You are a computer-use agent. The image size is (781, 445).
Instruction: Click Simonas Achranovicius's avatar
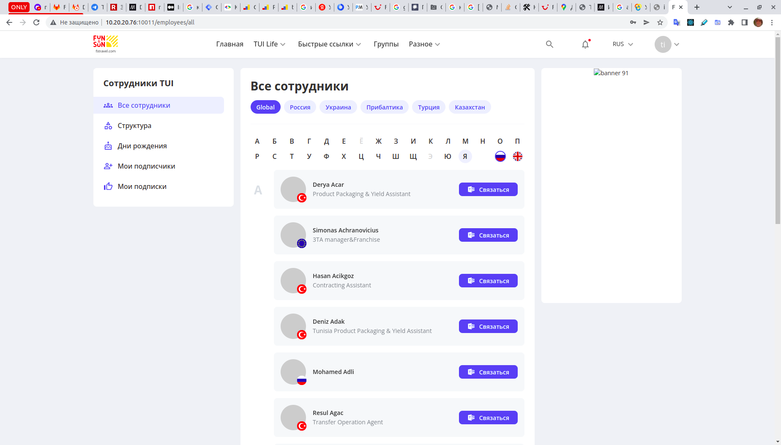click(293, 235)
